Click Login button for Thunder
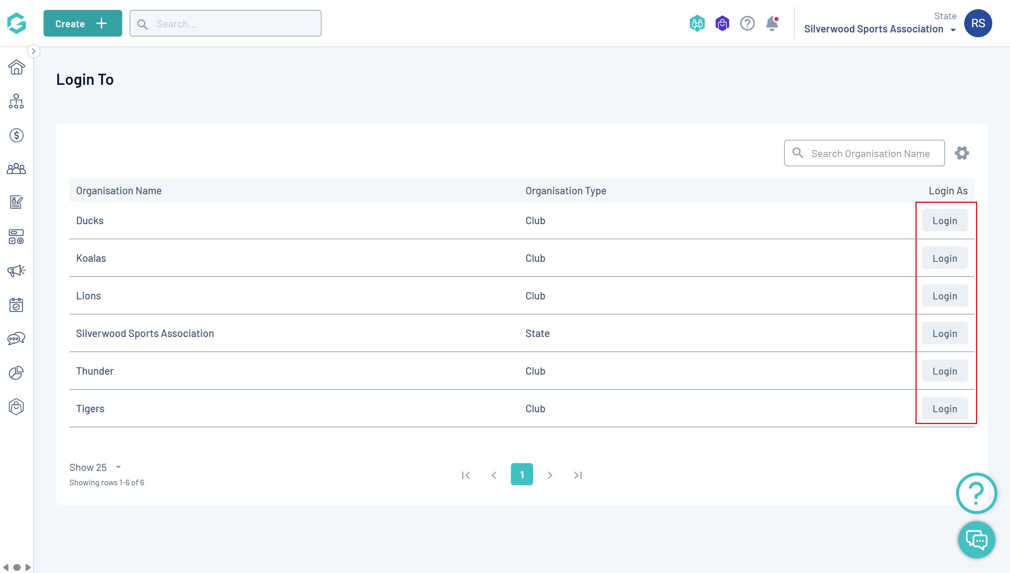 pos(944,371)
